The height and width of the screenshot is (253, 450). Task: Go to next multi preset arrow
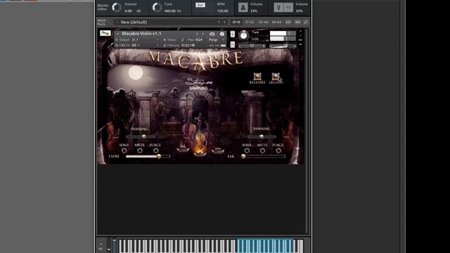(x=224, y=22)
